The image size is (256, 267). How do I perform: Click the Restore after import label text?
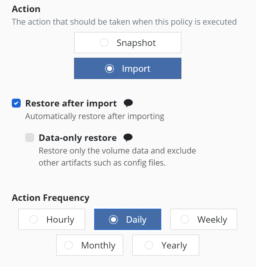coord(71,103)
